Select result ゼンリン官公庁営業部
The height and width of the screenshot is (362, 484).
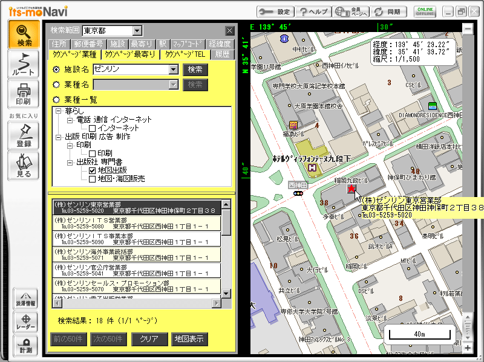pos(137,270)
